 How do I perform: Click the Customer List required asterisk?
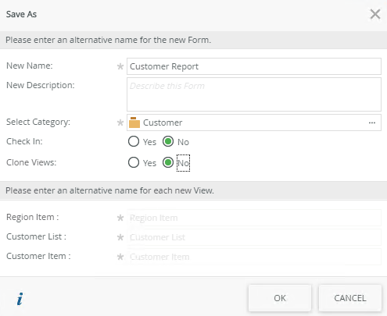[x=120, y=237]
